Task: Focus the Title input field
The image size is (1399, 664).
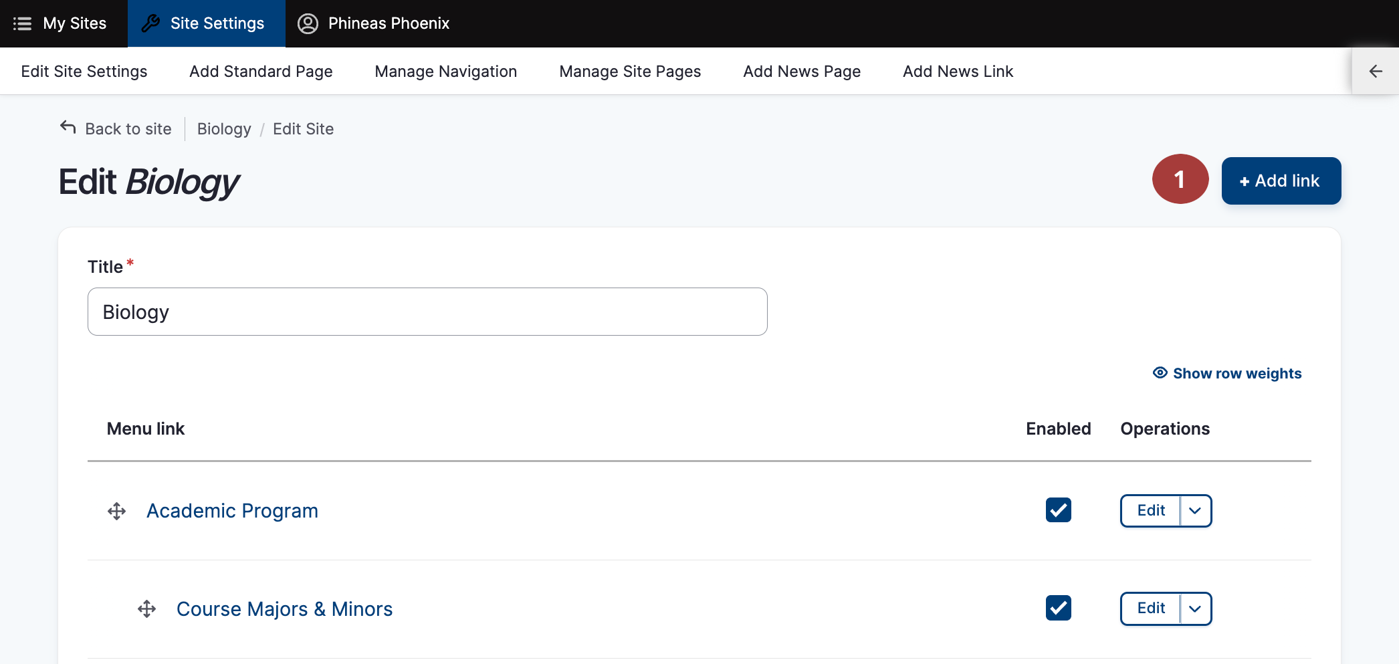Action: tap(427, 312)
